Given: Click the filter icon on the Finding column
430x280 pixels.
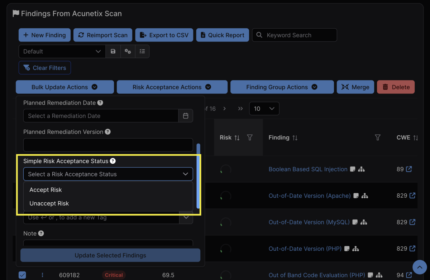Looking at the screenshot, I should point(377,137).
